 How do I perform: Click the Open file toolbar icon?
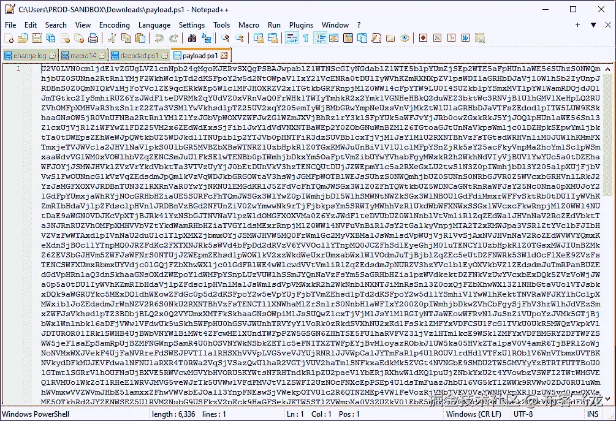23,38
